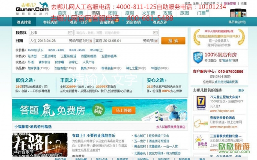
Task: Filter by price ¥200-¥300 link
Action: click(x=56, y=50)
